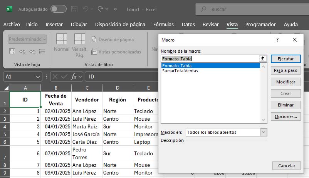
Task: Click the collapse dialog arrow beside macro name
Action: [x=263, y=58]
